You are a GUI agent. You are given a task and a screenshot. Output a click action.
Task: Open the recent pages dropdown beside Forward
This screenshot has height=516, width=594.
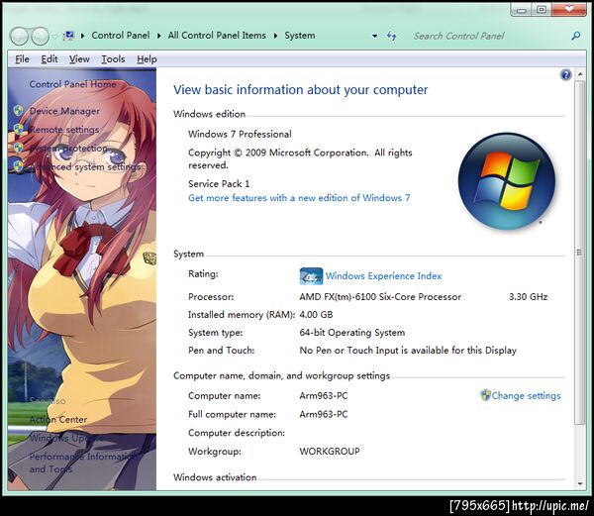[x=54, y=37]
